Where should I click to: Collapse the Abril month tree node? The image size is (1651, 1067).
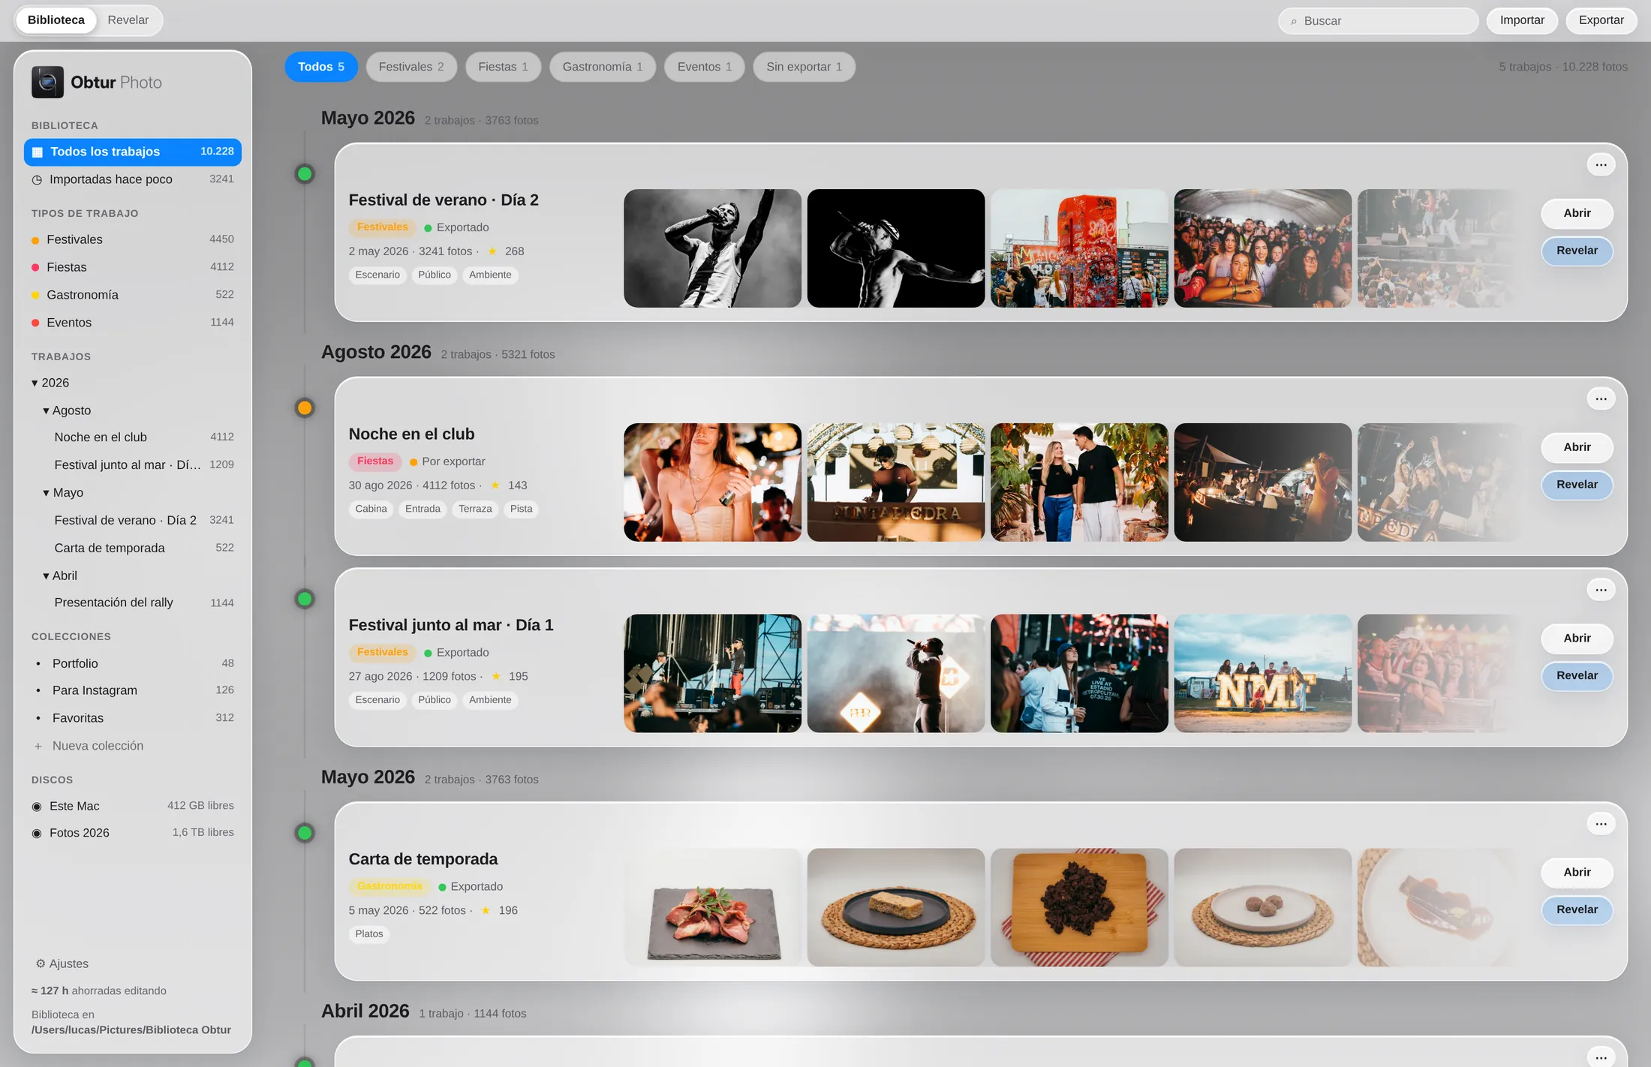(x=46, y=576)
